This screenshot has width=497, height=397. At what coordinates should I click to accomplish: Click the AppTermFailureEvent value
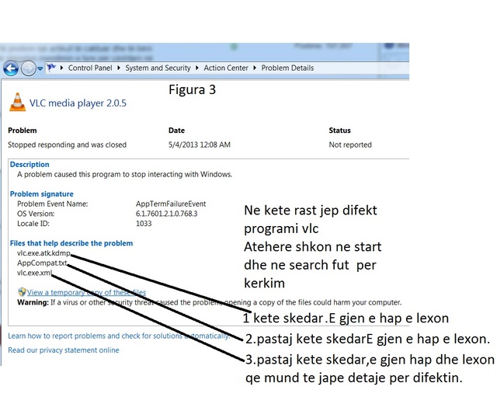click(x=171, y=204)
